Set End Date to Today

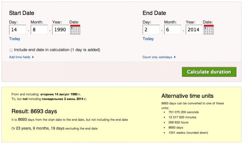pos(148,39)
